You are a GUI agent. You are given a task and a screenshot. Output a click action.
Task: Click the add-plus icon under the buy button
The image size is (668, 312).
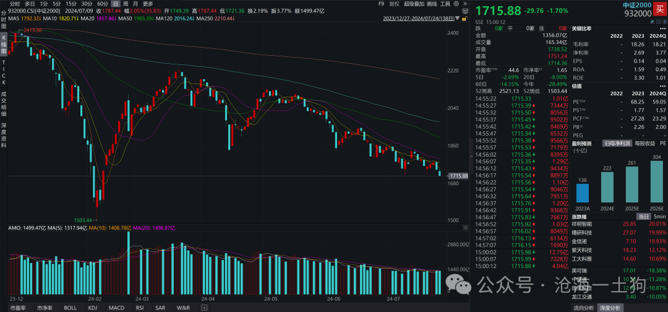[x=664, y=22]
